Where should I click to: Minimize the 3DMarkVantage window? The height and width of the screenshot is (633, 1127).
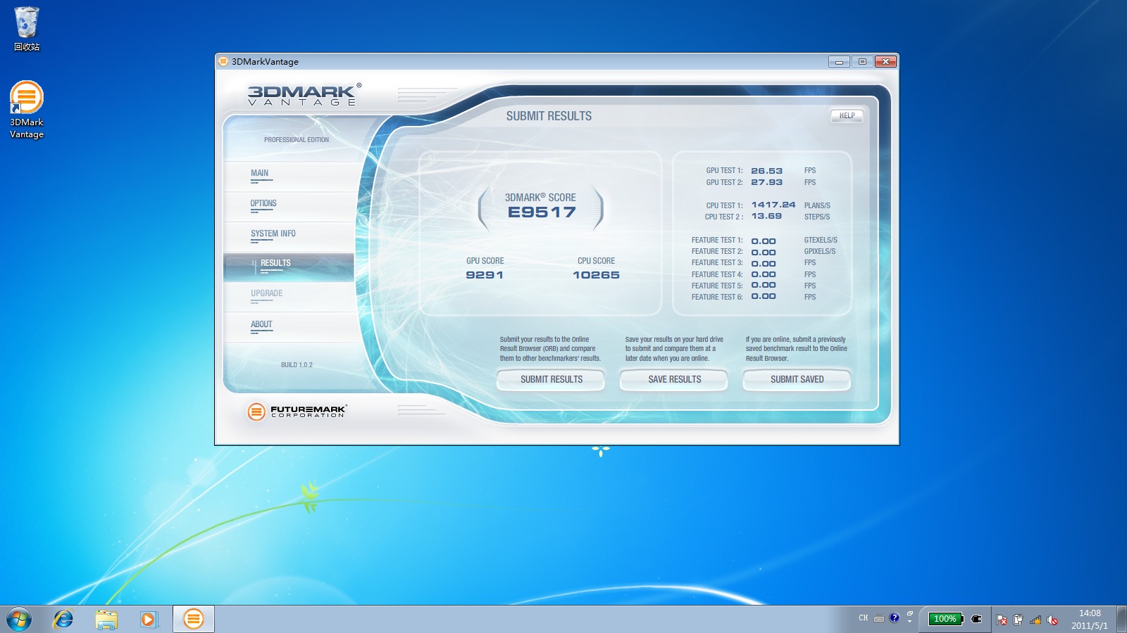[839, 62]
